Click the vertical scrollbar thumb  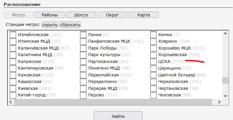coord(225,81)
